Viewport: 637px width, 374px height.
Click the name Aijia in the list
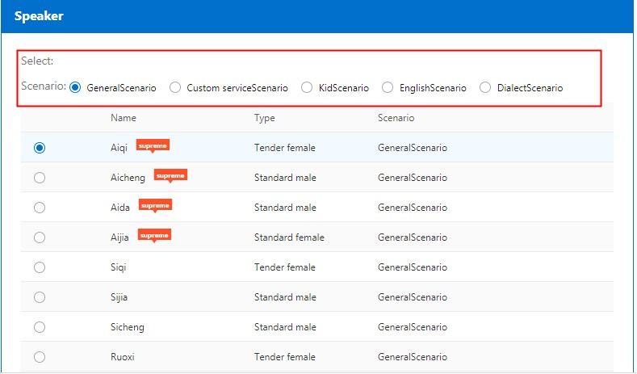tap(119, 237)
